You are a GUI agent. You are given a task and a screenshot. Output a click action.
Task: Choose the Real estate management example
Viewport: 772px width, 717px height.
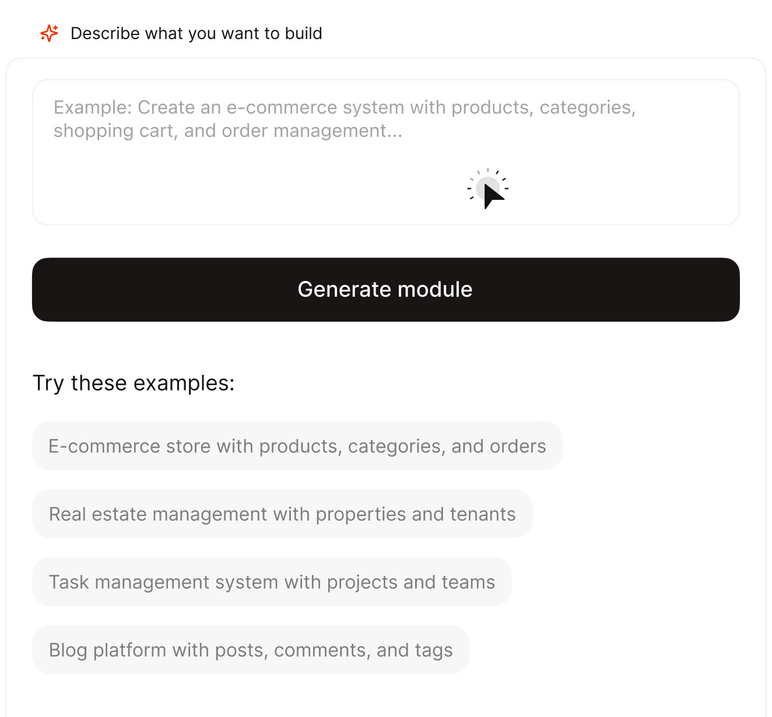pyautogui.click(x=282, y=514)
